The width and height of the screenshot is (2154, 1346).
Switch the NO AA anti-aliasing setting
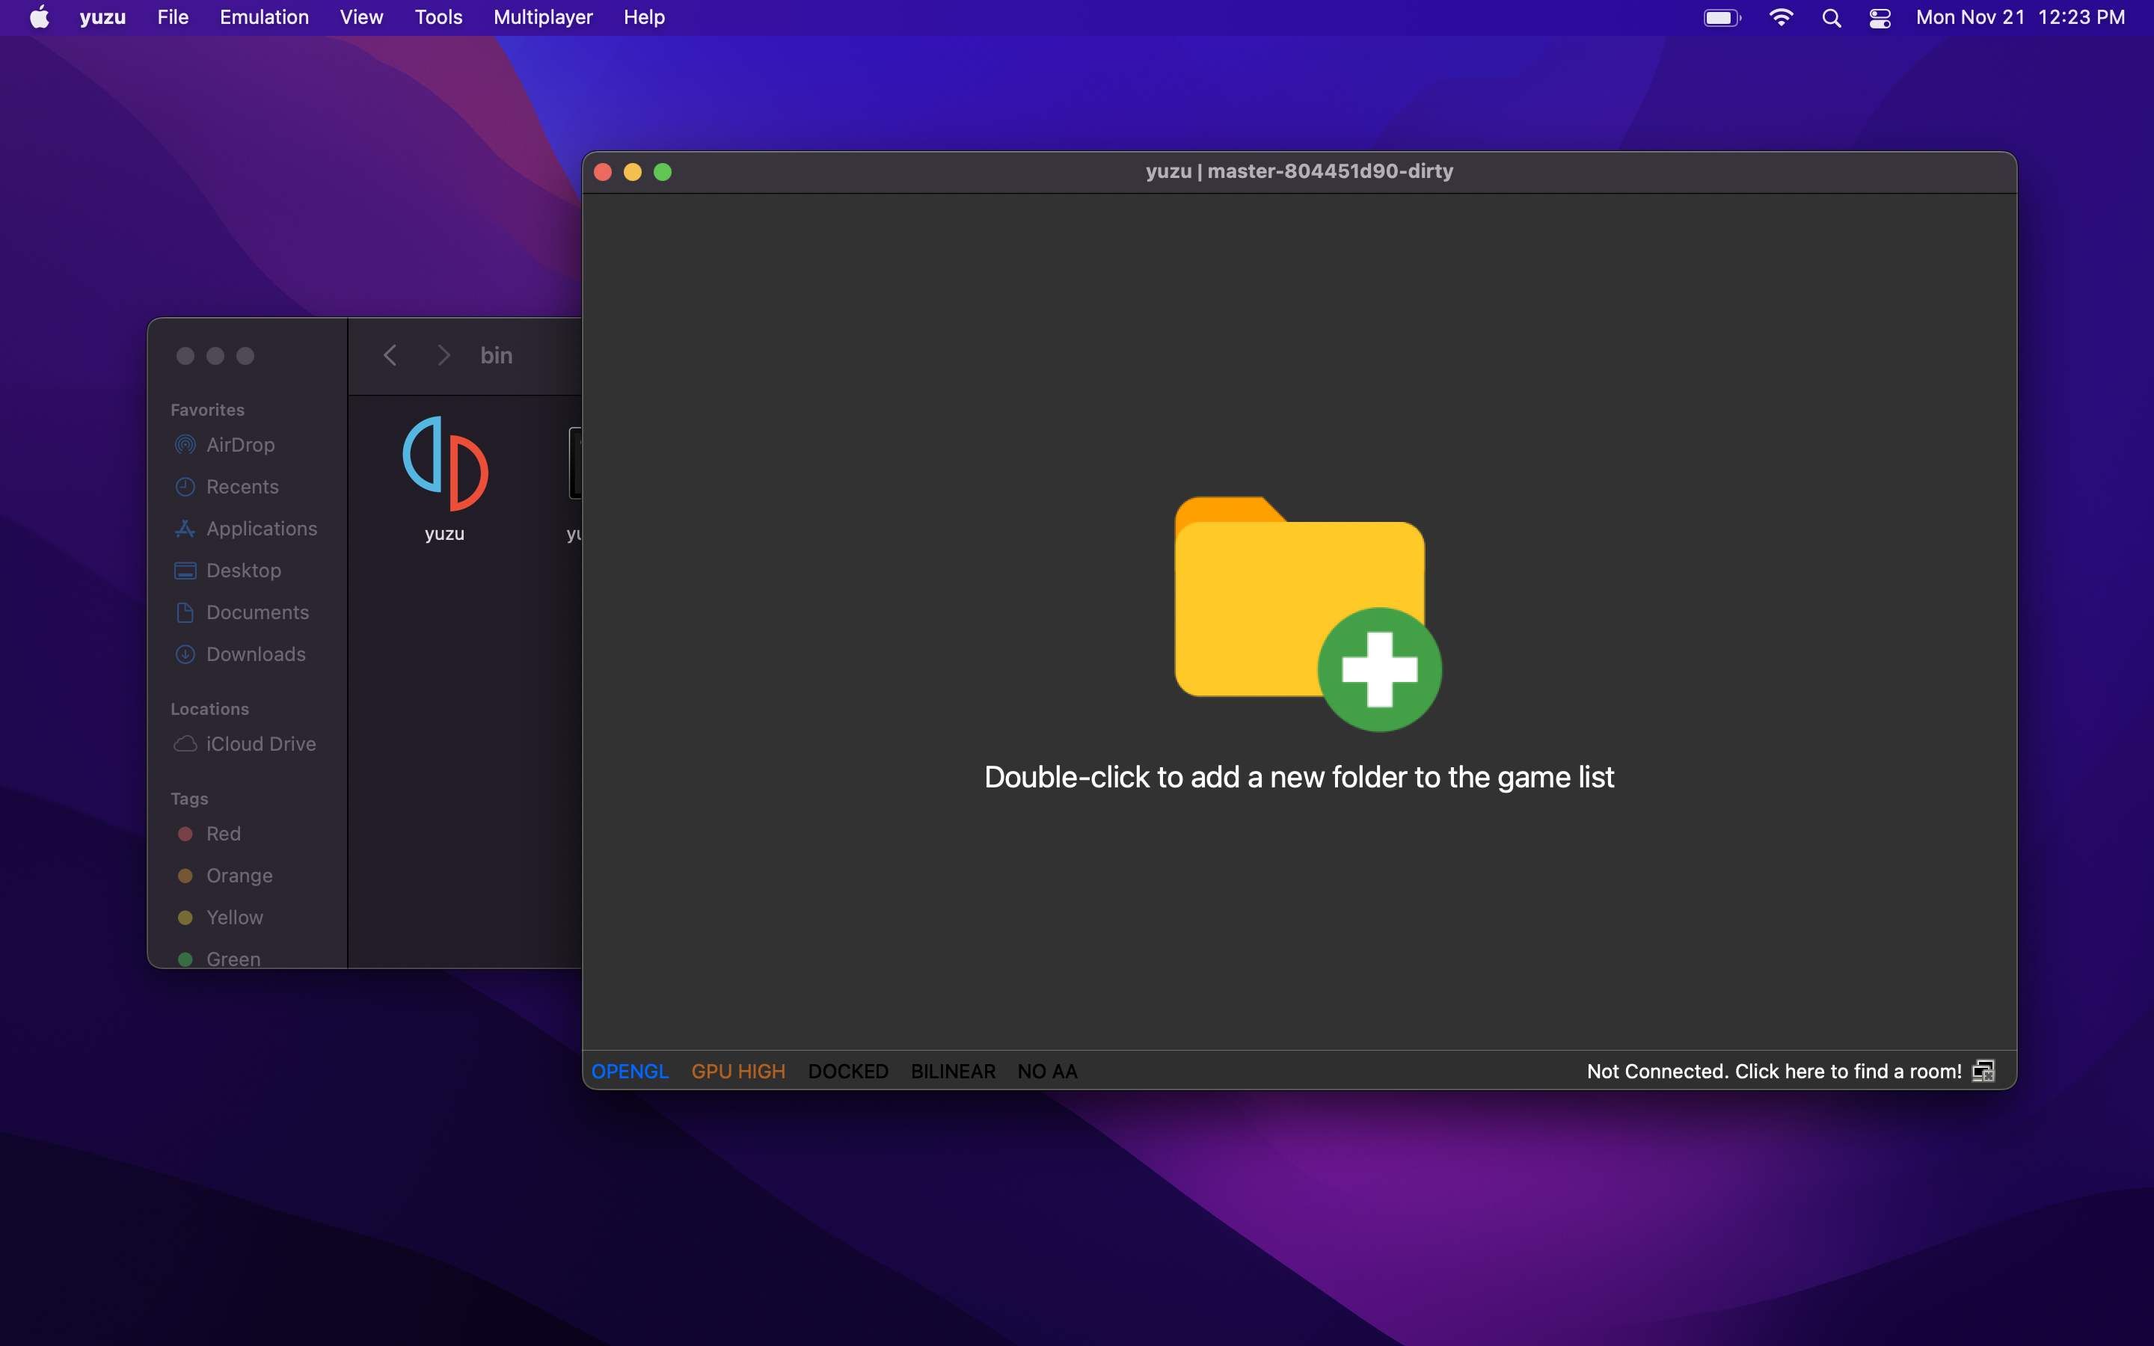coord(1047,1071)
